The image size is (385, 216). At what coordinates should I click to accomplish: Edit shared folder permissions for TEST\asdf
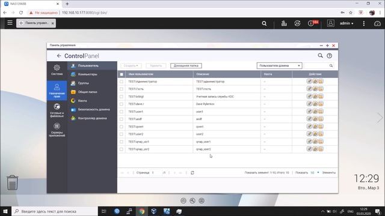tap(321, 119)
